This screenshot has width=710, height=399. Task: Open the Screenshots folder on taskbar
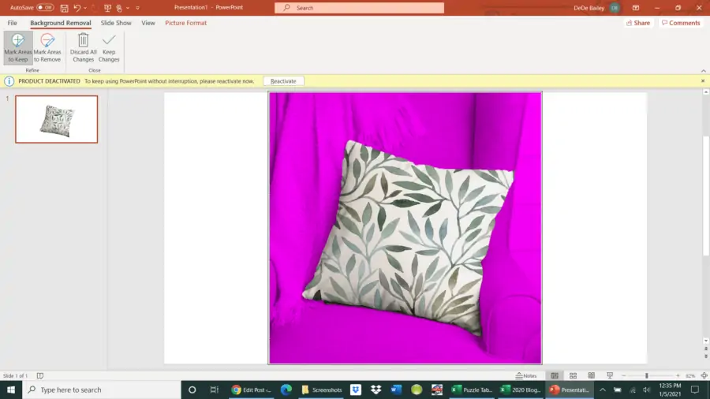pyautogui.click(x=322, y=390)
